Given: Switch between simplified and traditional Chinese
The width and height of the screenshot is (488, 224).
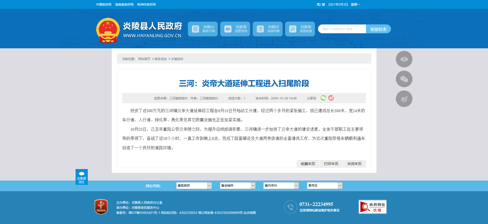Looking at the screenshot, I should point(321,5).
